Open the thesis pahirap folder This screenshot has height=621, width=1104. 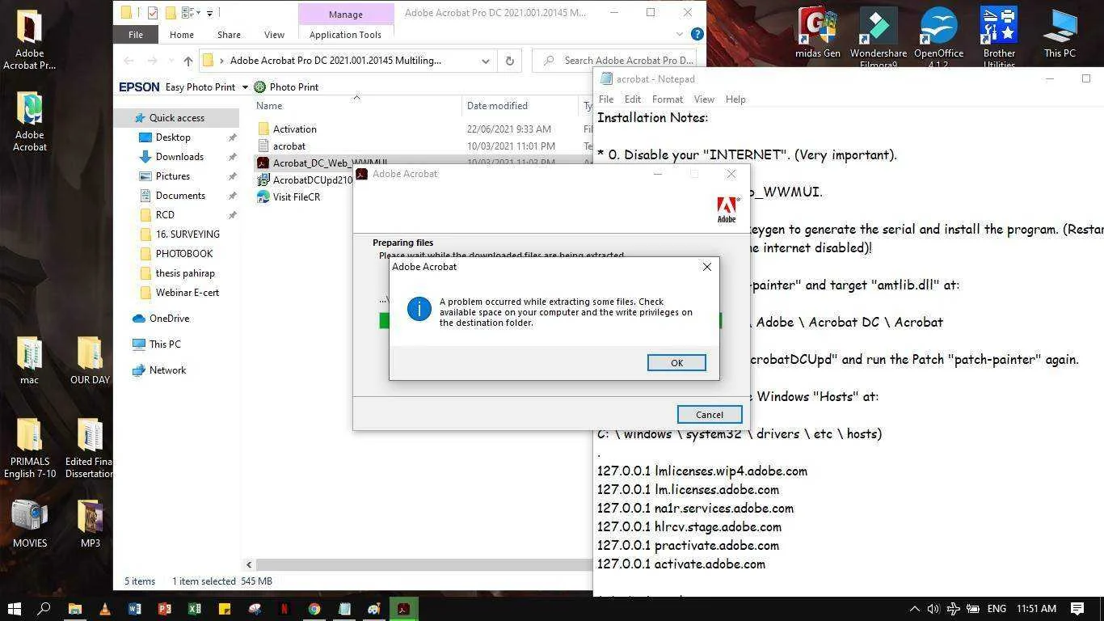(x=185, y=273)
